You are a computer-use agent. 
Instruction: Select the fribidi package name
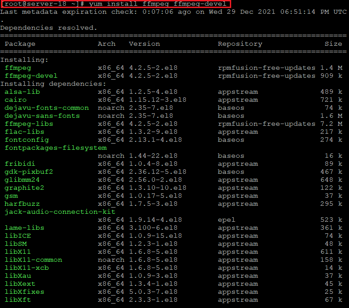(x=20, y=164)
